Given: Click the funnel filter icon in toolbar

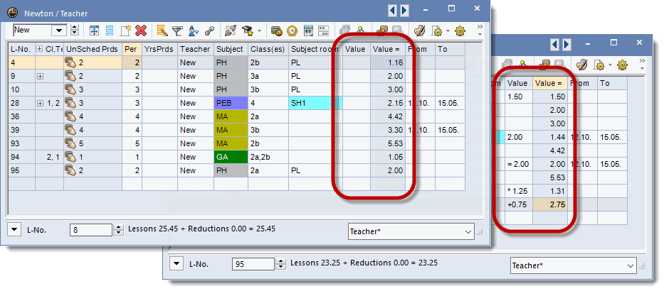Looking at the screenshot, I should click(x=177, y=31).
